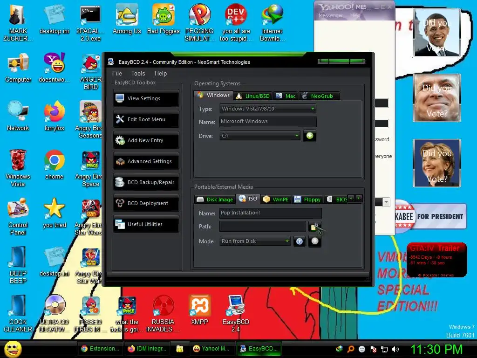Open the File menu in EasyBCD

tap(117, 73)
